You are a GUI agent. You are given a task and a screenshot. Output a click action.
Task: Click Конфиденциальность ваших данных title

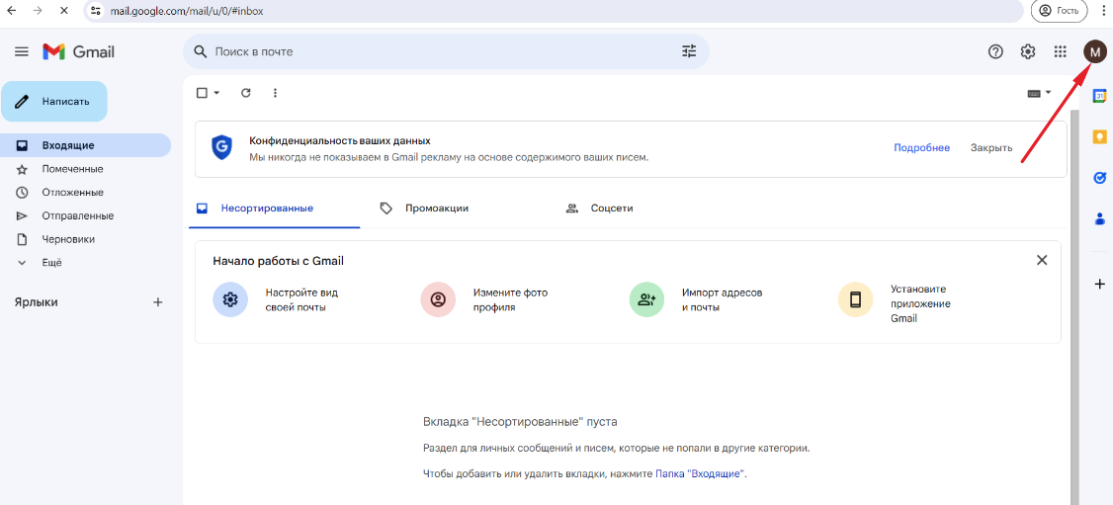tap(339, 141)
